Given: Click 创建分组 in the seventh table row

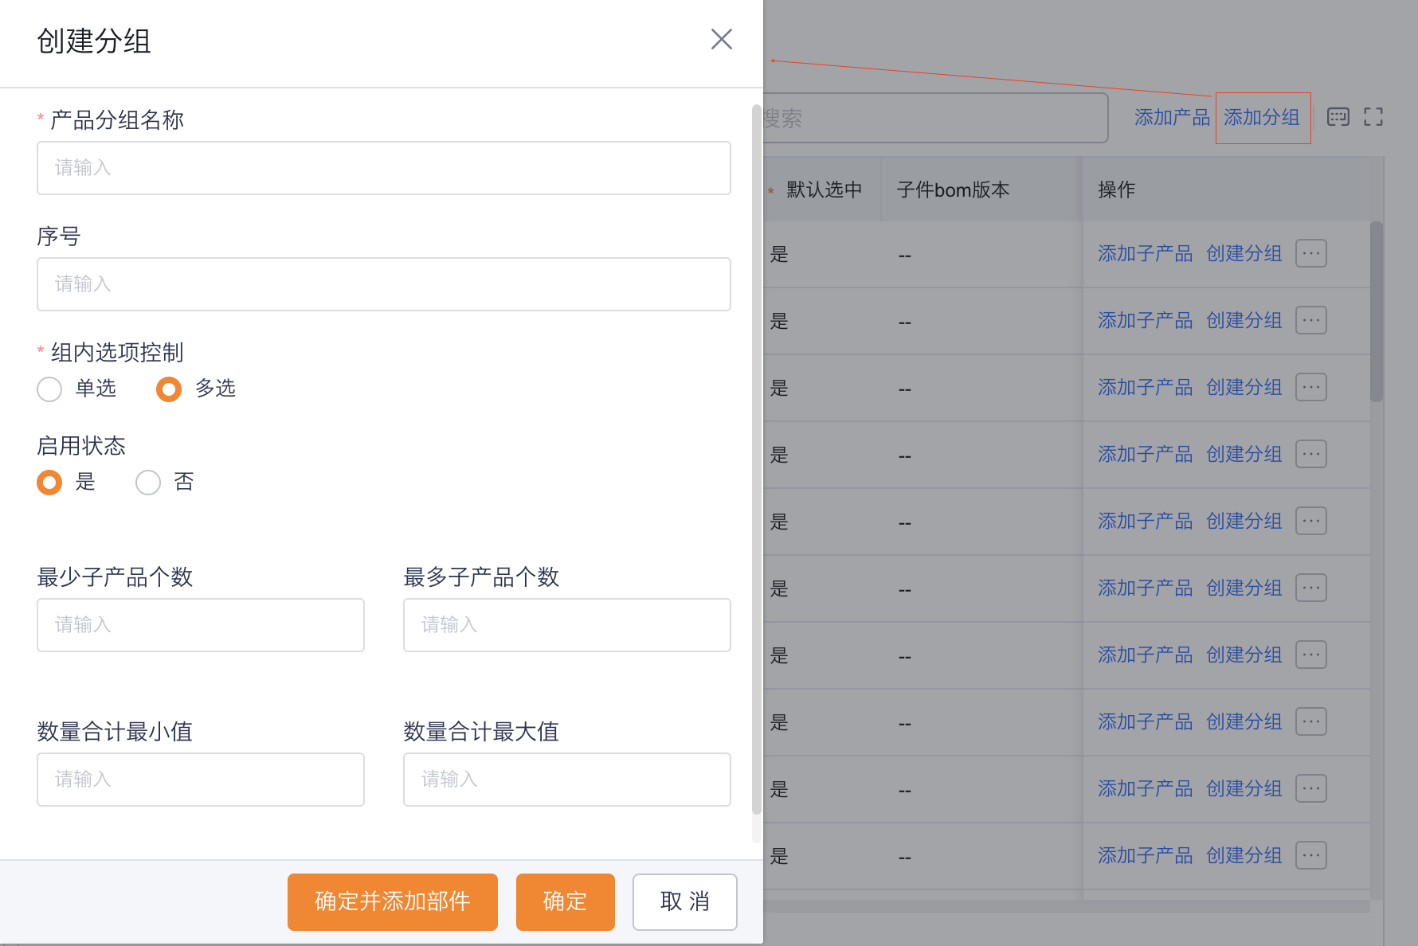Looking at the screenshot, I should 1244,655.
